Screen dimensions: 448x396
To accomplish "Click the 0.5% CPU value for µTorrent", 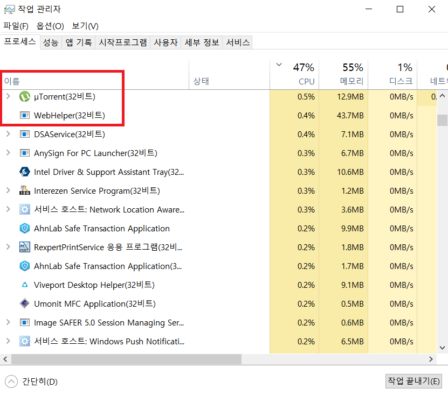I will [306, 97].
